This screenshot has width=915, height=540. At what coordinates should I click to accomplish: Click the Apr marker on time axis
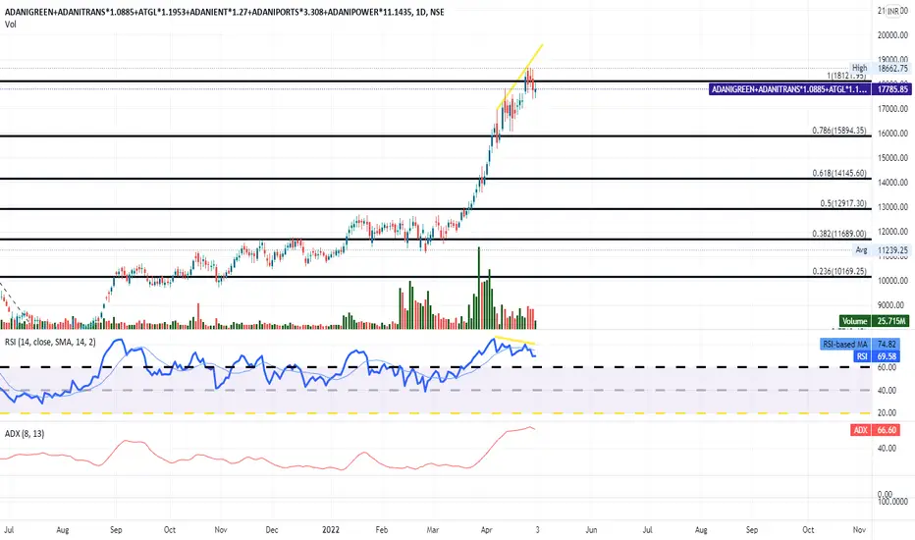click(x=486, y=530)
